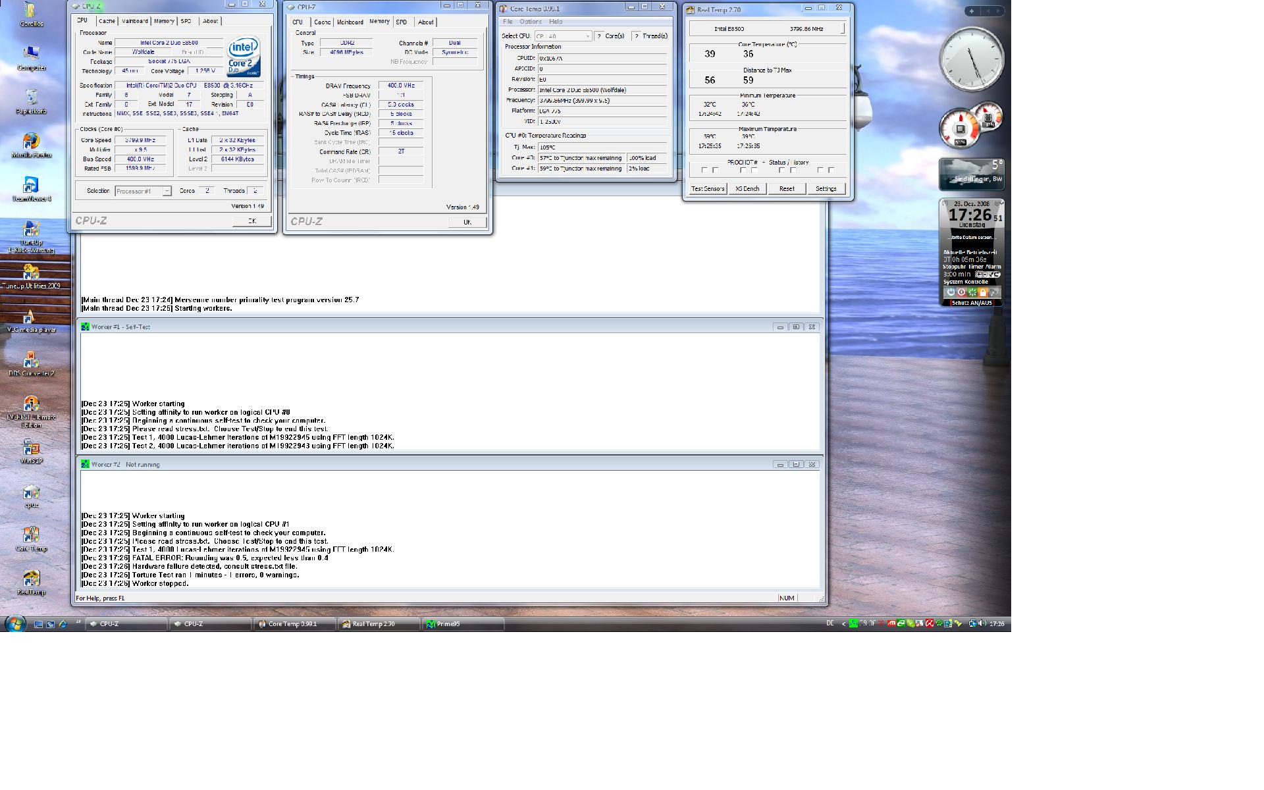This screenshot has height=790, width=1264.
Task: Click the sidebar add gadget plus button
Action: point(972,11)
